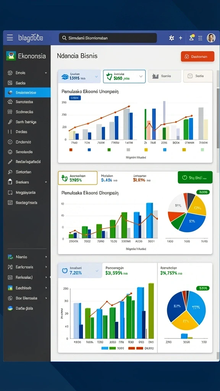The image size is (220, 391).
Task: Select the highlighted blue sidebar item
Action: click(x=27, y=92)
